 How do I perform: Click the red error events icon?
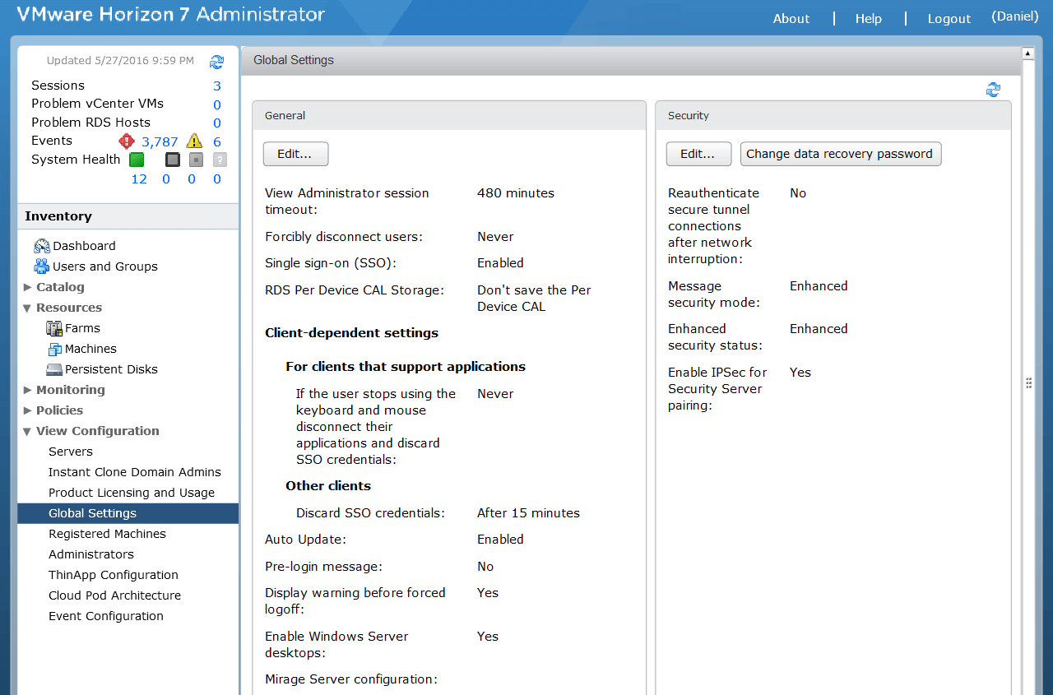coord(126,141)
